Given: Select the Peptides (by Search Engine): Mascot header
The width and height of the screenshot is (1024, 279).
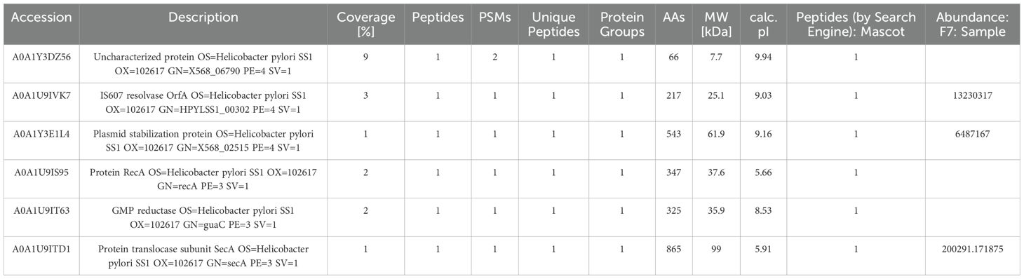Looking at the screenshot, I should click(856, 24).
